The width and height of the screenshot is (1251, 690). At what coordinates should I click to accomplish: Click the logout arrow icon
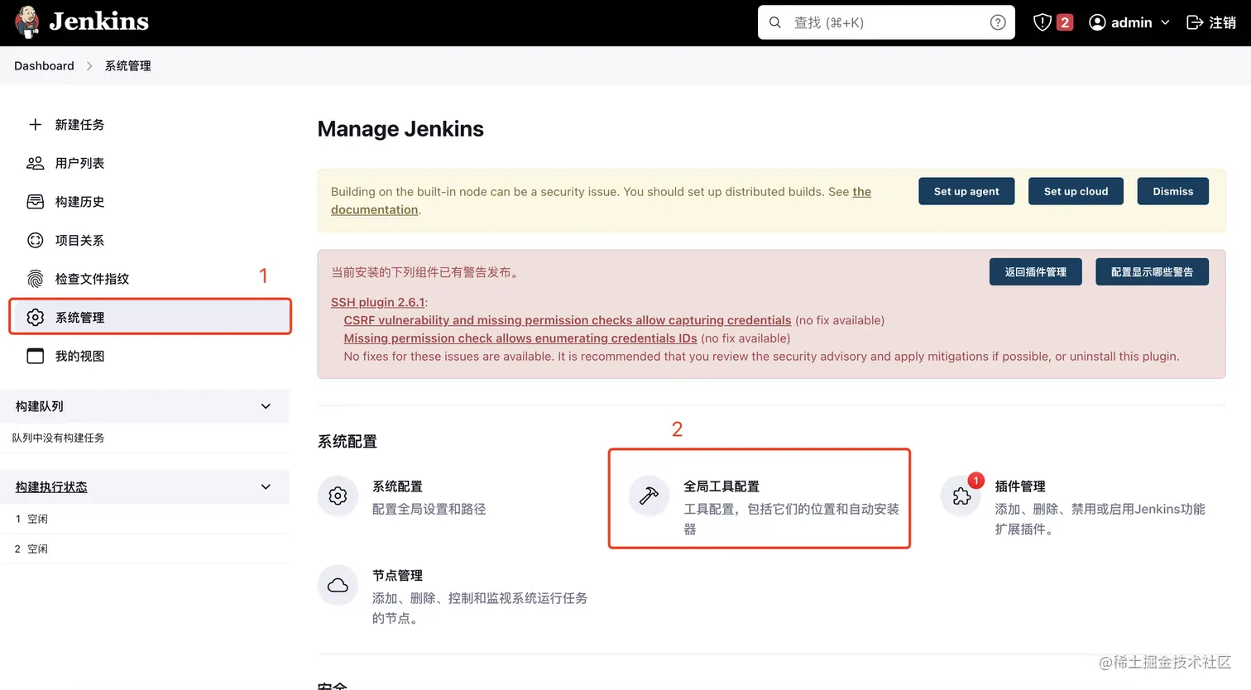tap(1195, 22)
